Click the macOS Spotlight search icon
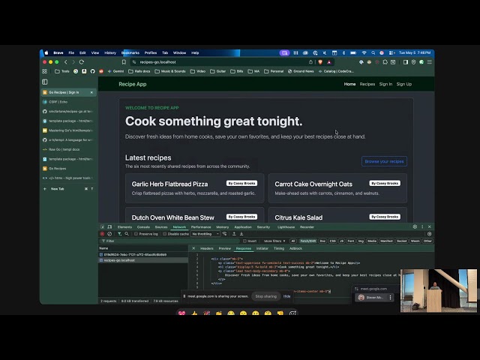The width and height of the screenshot is (480, 360). click(x=373, y=53)
